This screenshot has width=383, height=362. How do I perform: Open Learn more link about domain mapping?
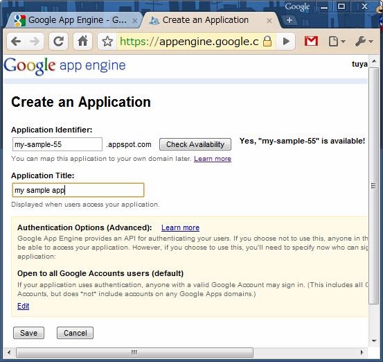pyautogui.click(x=213, y=159)
